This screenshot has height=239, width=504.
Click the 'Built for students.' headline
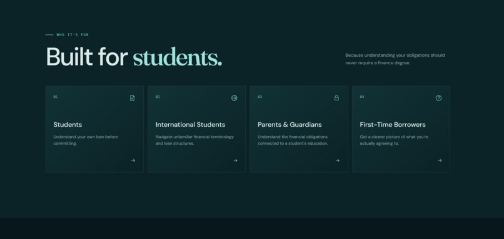pyautogui.click(x=134, y=57)
